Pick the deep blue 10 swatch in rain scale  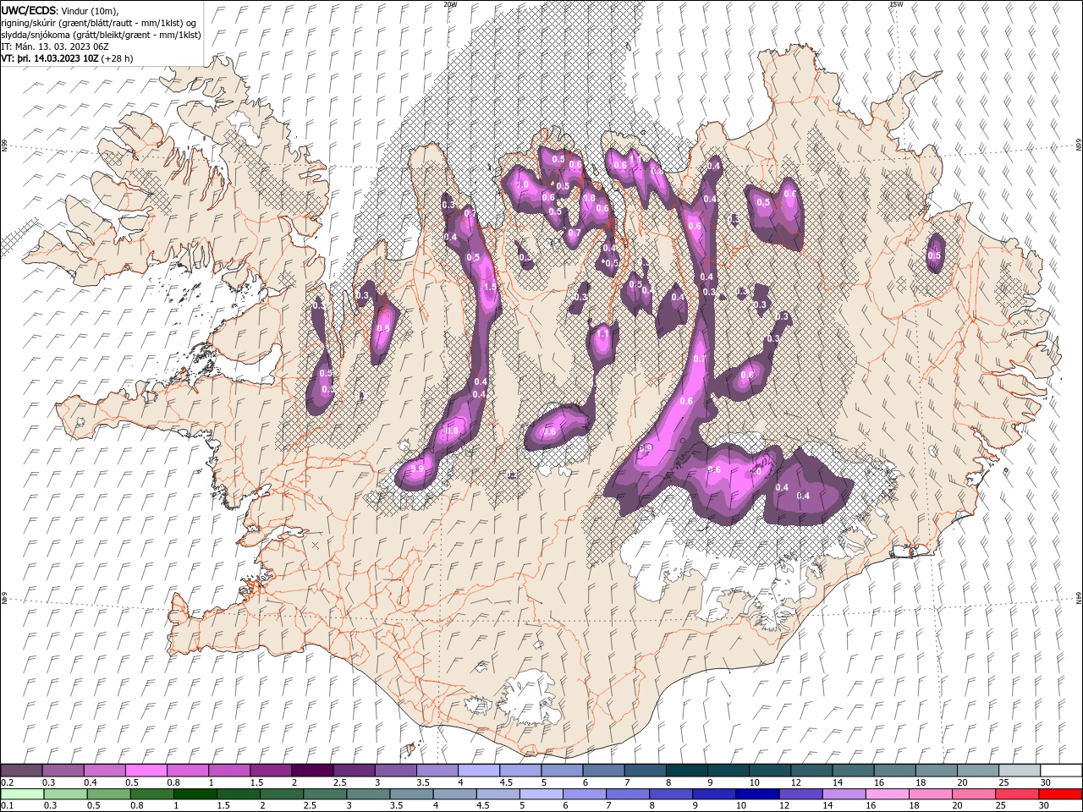click(757, 794)
